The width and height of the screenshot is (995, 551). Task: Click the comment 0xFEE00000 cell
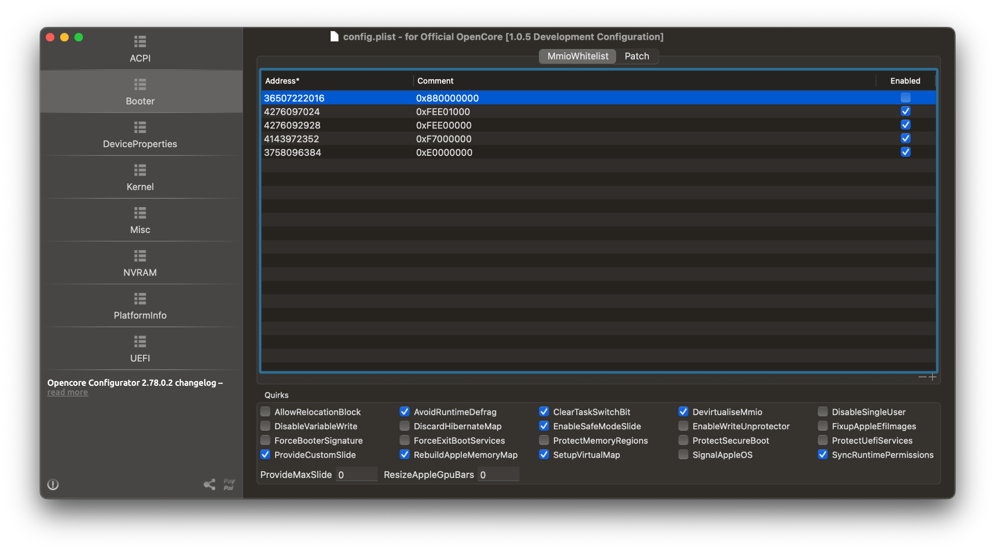[x=444, y=125]
